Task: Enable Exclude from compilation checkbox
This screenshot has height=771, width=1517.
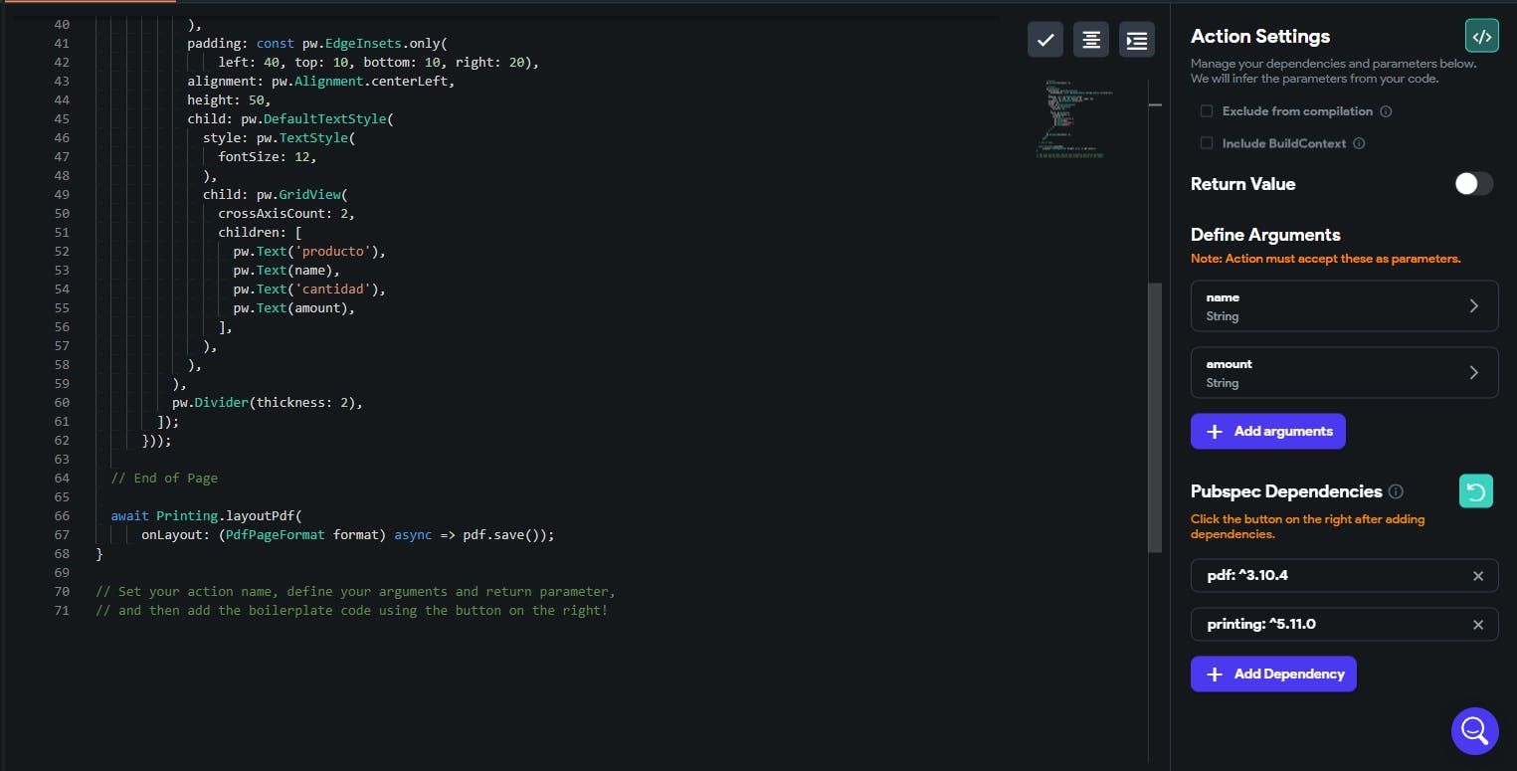Action: 1207,111
